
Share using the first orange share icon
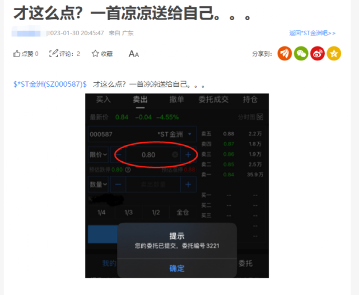[x=285, y=54]
